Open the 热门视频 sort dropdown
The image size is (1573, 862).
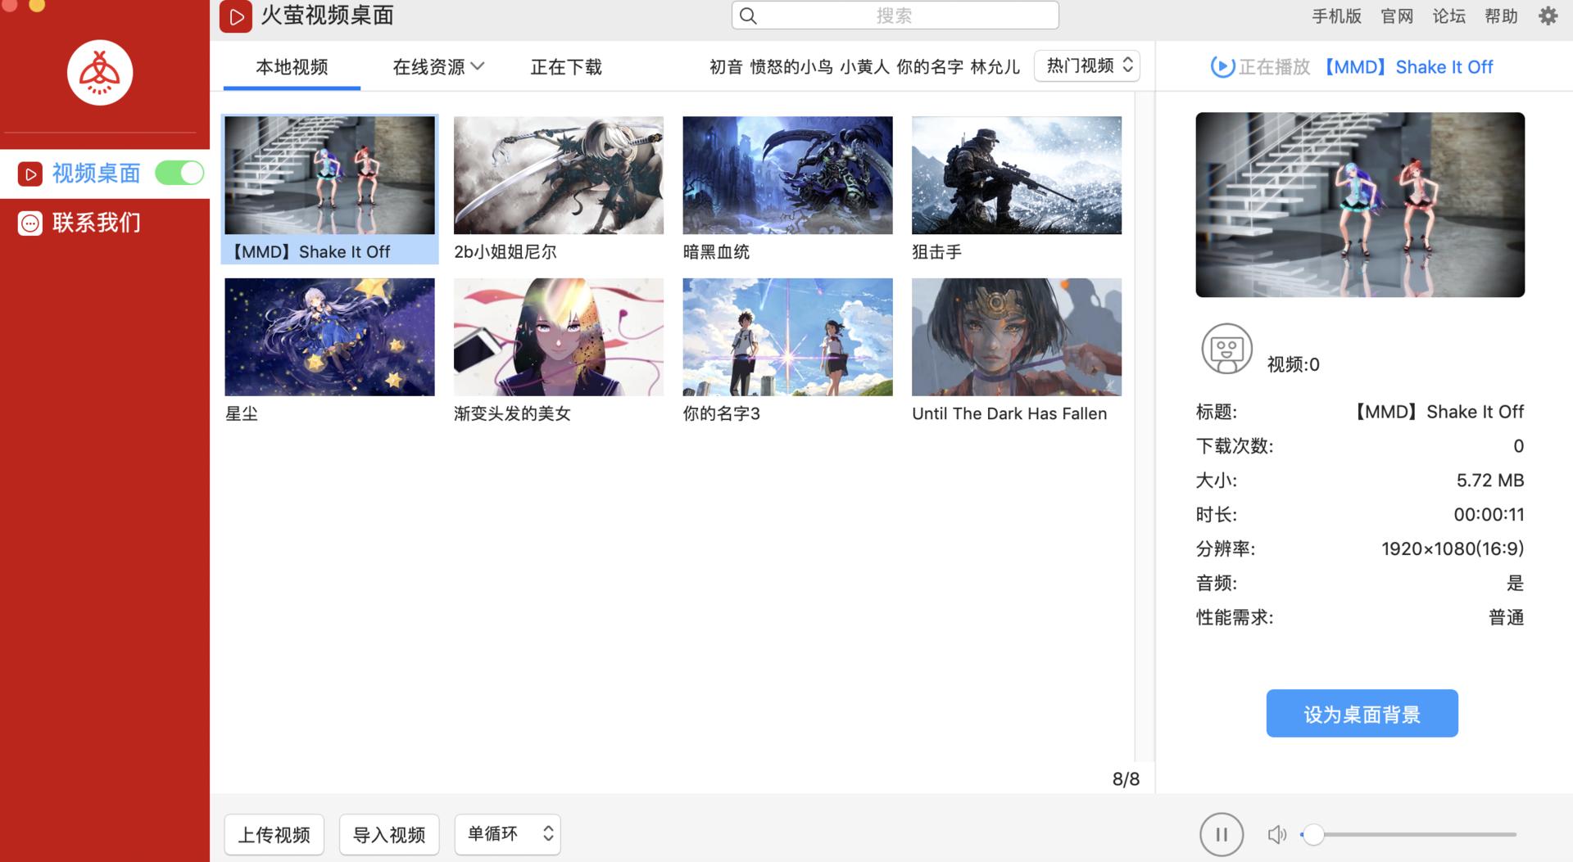[x=1086, y=65]
